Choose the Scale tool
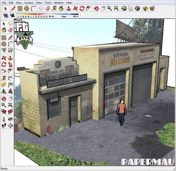Viewport: 176px width, 171px height. pyautogui.click(x=4, y=71)
